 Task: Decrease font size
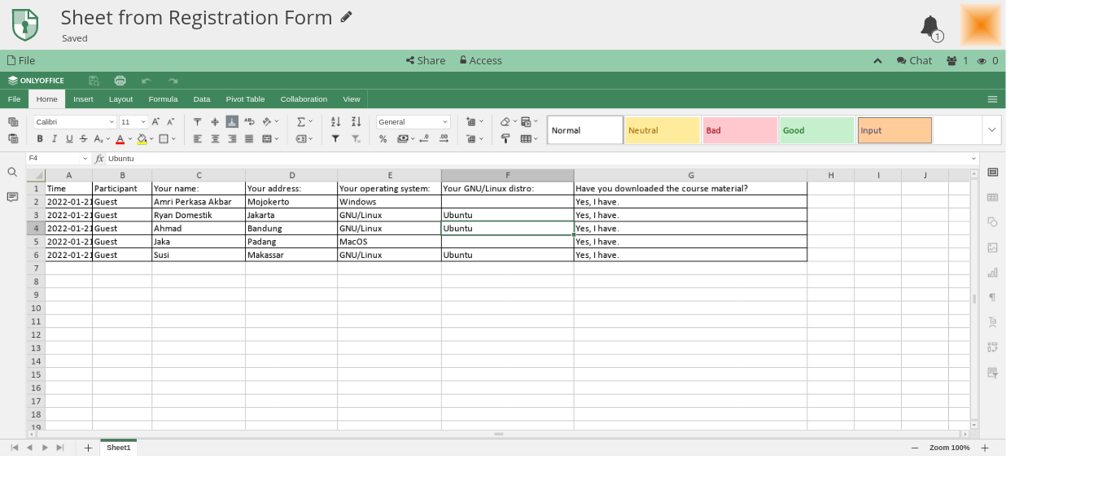point(170,122)
